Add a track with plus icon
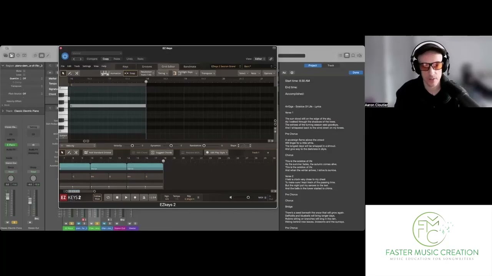 268,153
